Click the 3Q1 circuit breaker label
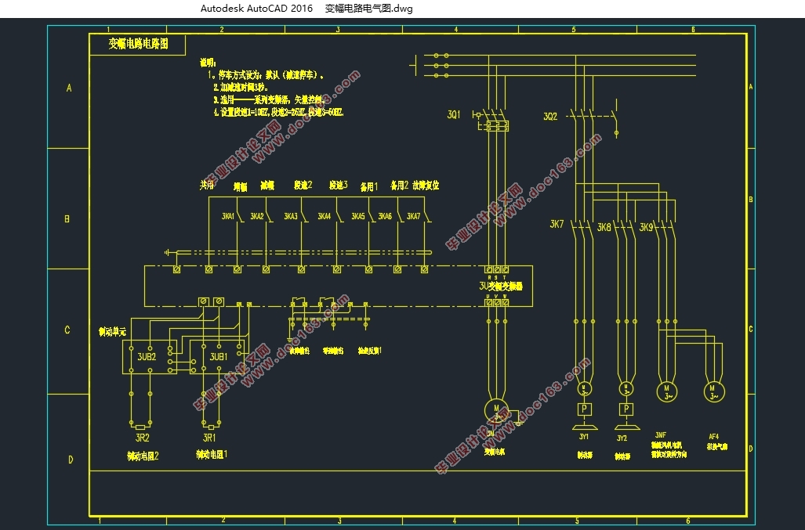Viewport: 805px width, 530px height. tap(454, 115)
